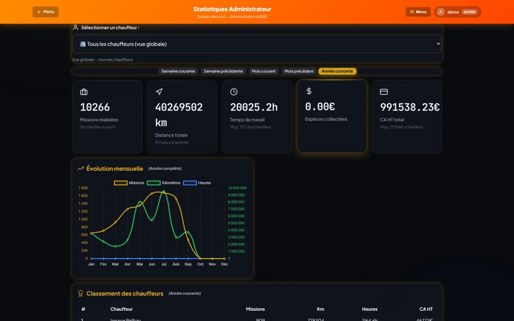514x321 pixels.
Task: Toggle the Kilomètres series in chart legend
Action: (x=164, y=183)
